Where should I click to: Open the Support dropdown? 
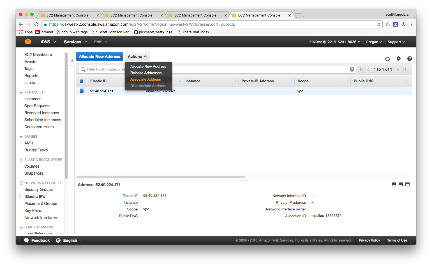click(396, 42)
